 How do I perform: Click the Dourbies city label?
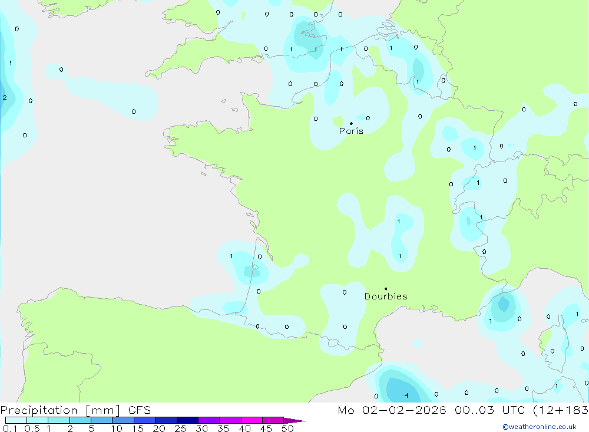point(386,296)
